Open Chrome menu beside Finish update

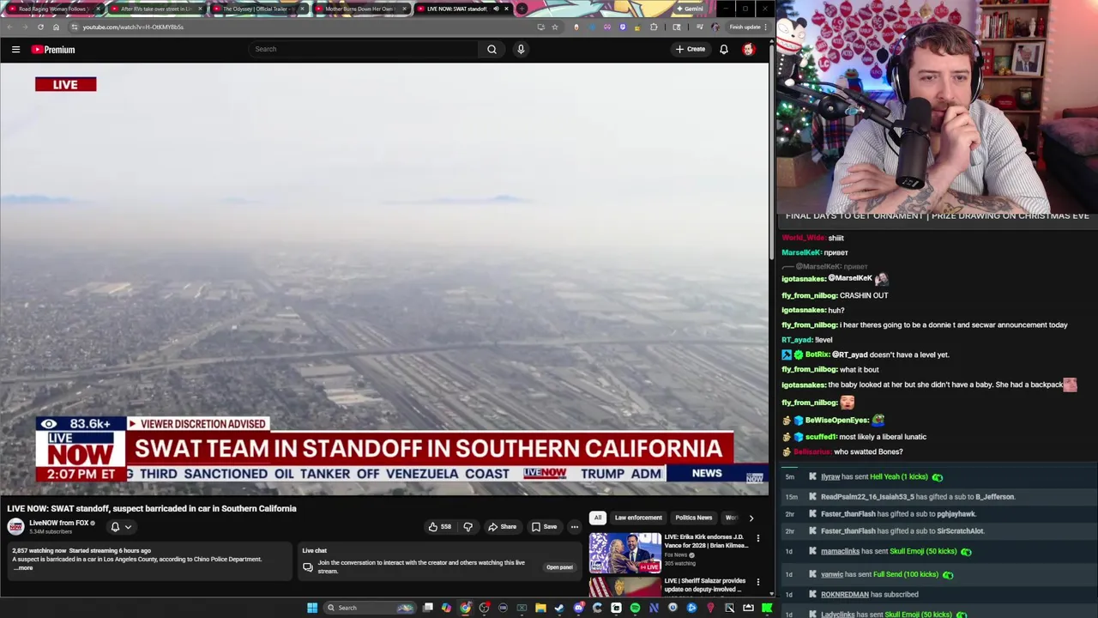tap(765, 27)
